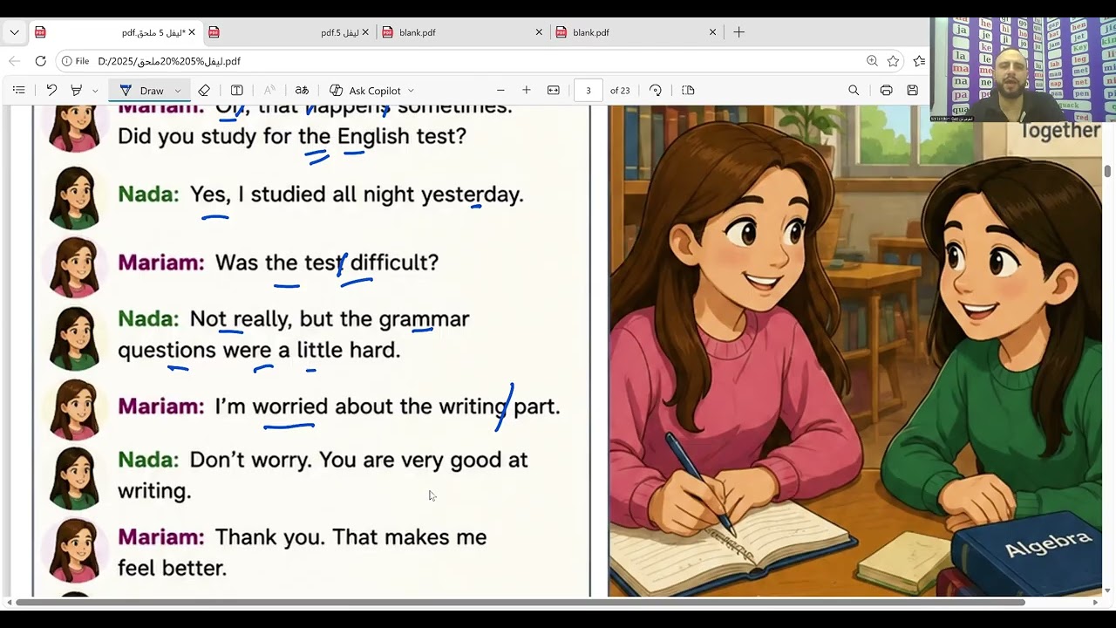Click Nada's avatar beside 'Not really'
This screenshot has height=628, width=1116.
click(74, 339)
